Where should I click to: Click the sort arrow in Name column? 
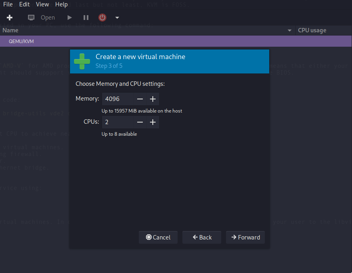[290, 30]
